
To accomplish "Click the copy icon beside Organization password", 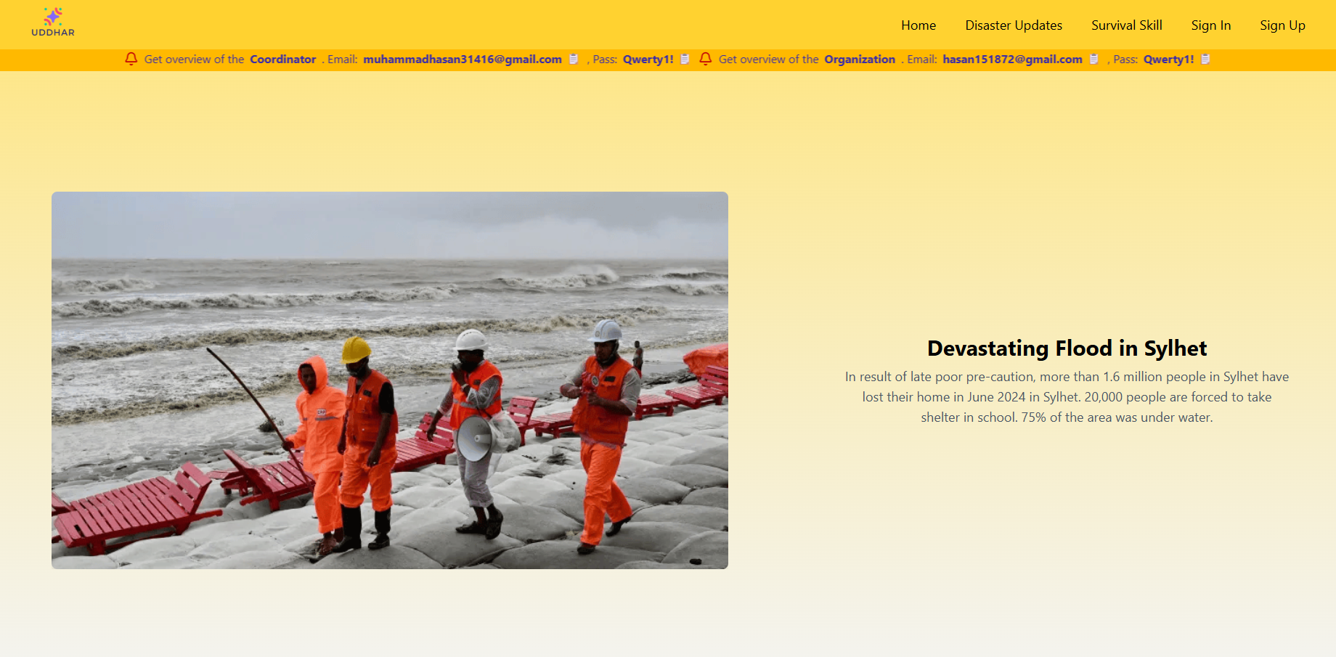I will pos(1204,60).
